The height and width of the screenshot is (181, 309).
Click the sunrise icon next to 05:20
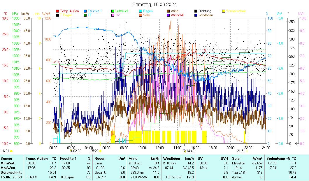coord(100,151)
